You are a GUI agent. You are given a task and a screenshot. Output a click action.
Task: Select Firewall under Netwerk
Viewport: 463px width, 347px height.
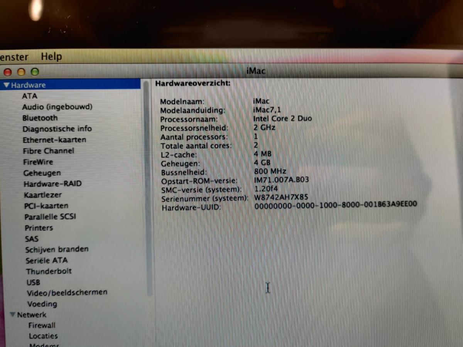coord(42,325)
